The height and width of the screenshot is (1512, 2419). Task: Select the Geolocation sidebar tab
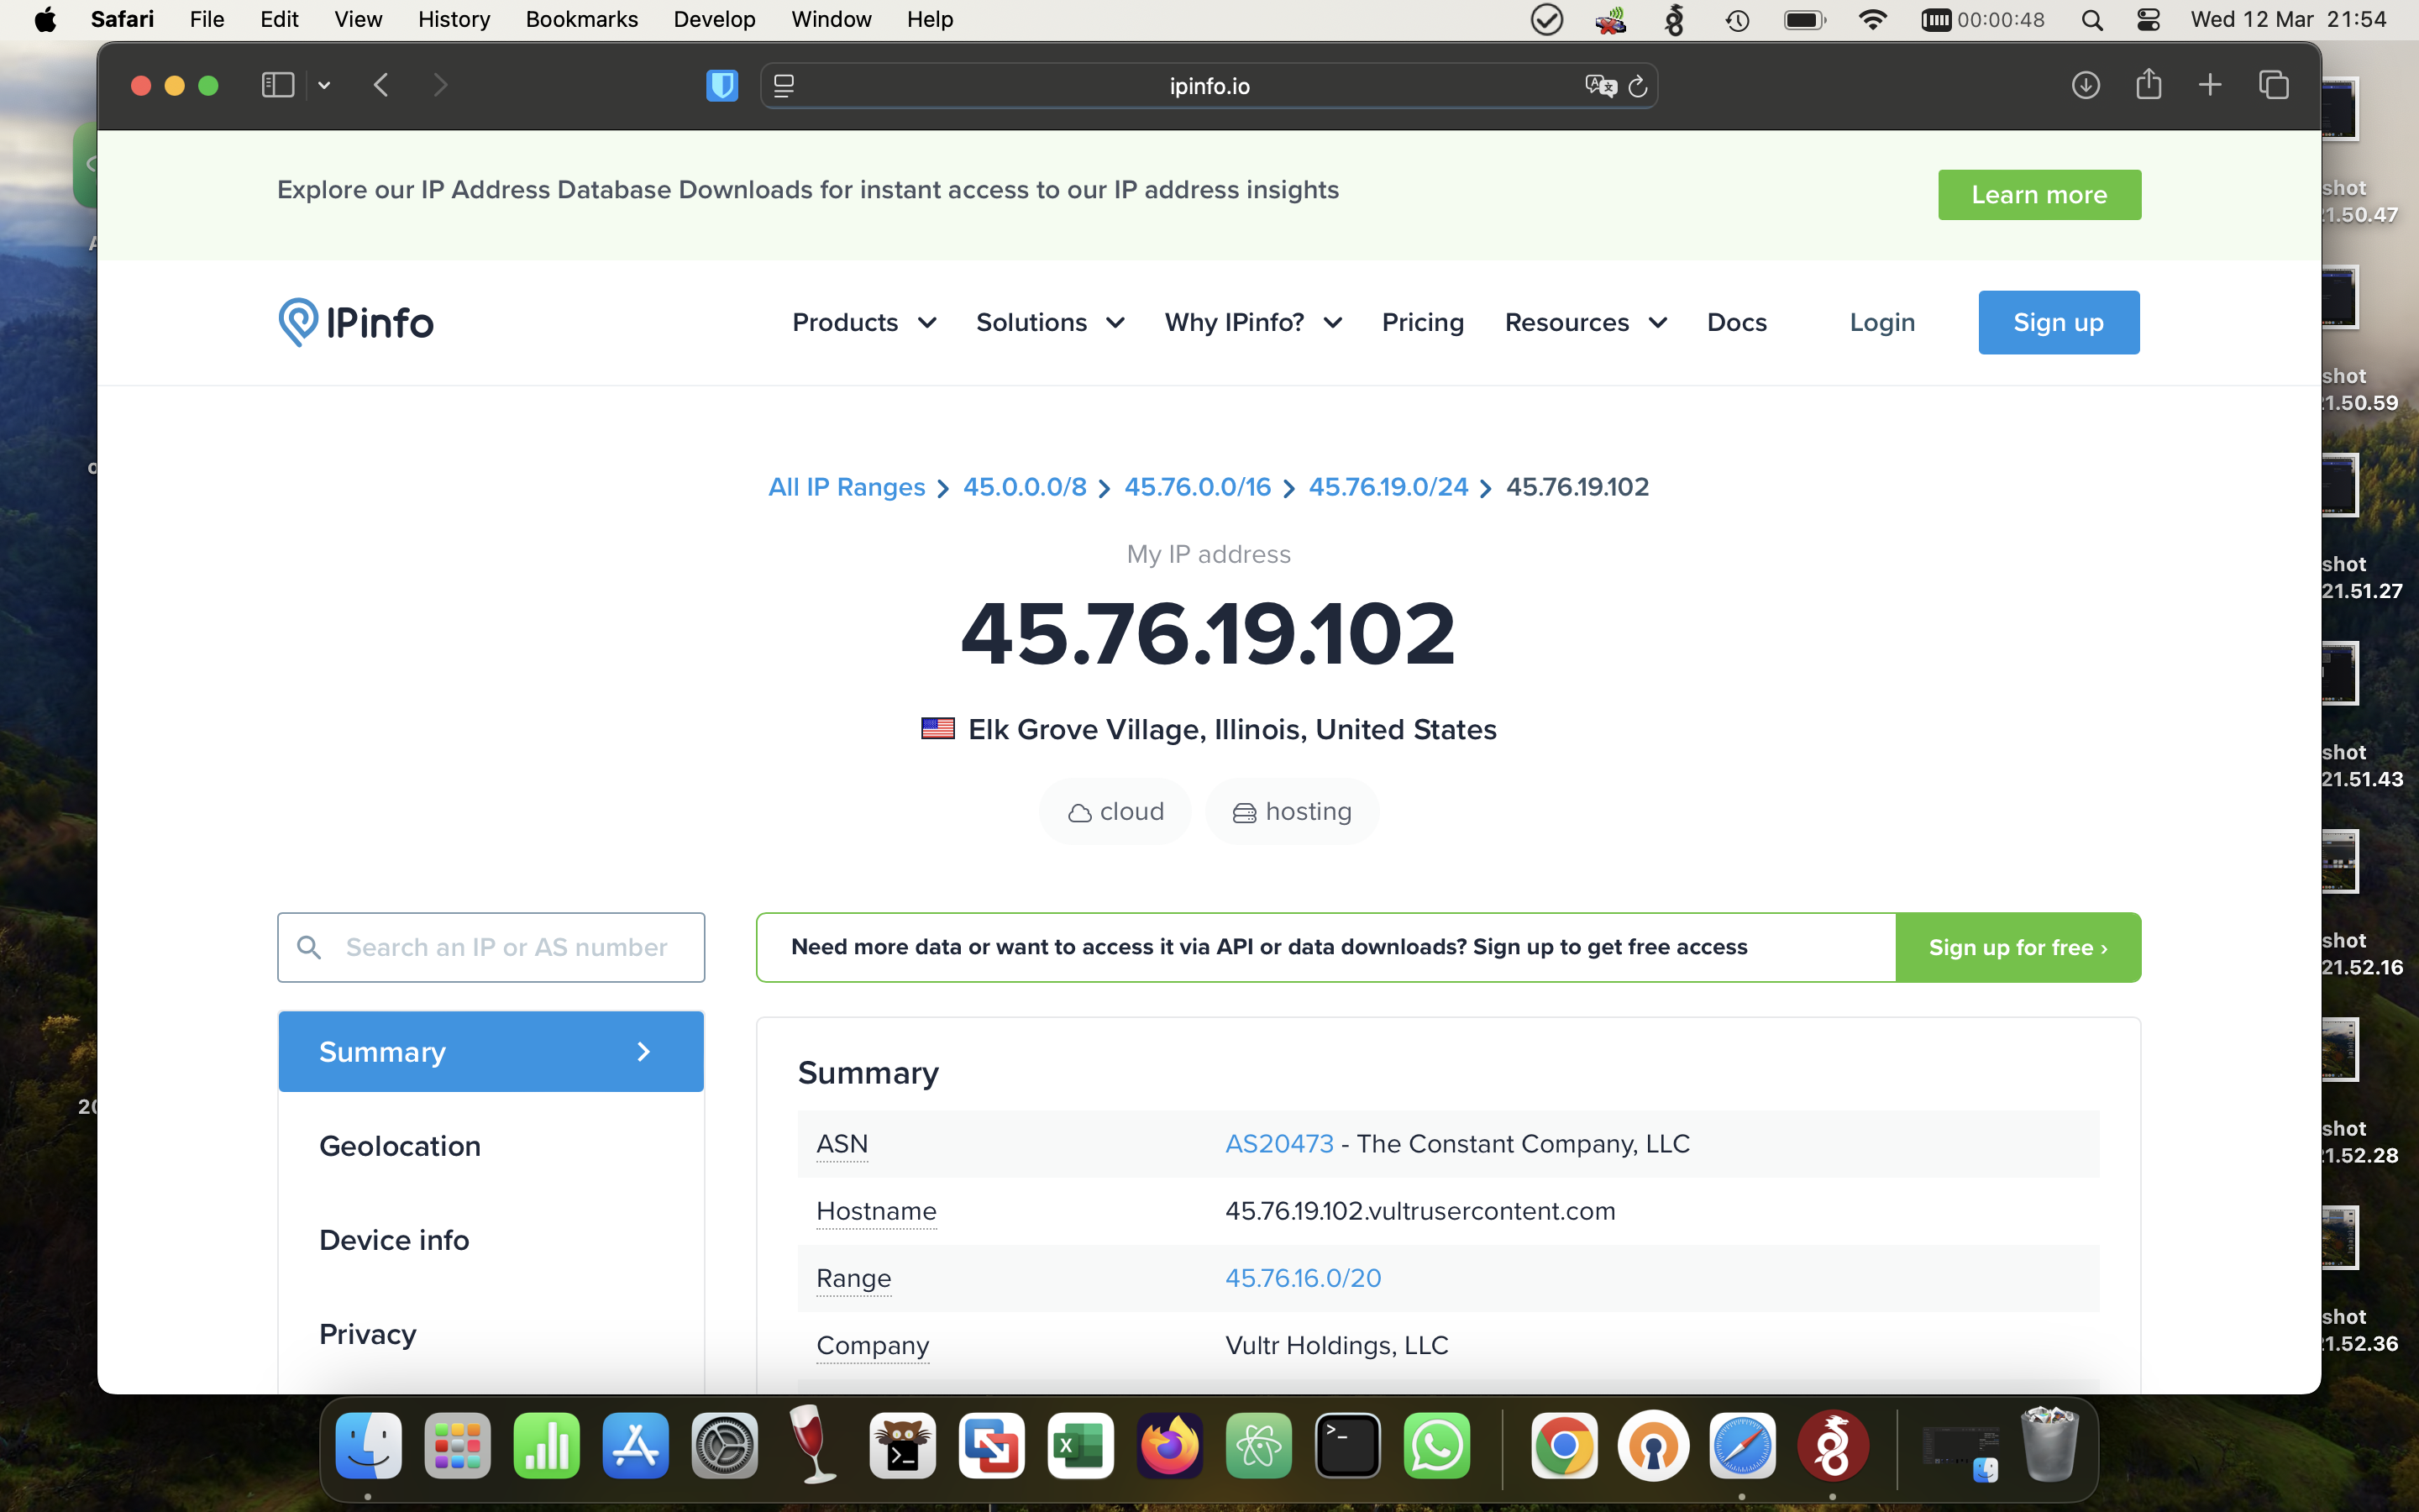[491, 1146]
